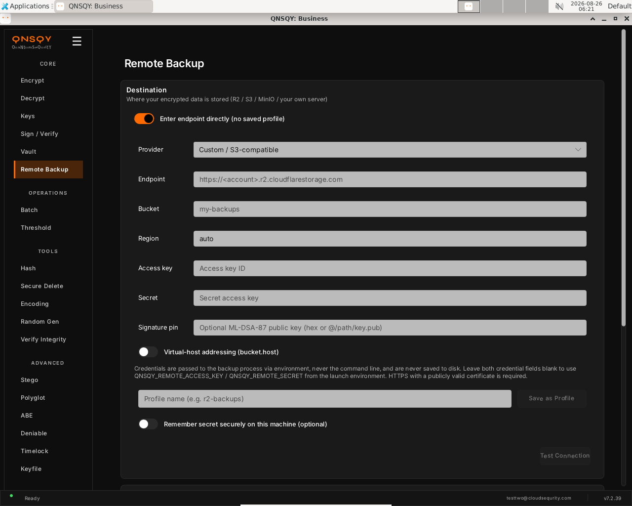The image size is (632, 506).
Task: Open Stego advanced feature
Action: [x=48, y=380]
